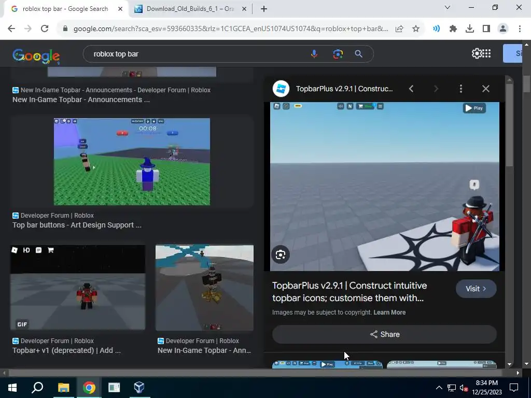
Task: Share this page from the address bar
Action: 399,29
